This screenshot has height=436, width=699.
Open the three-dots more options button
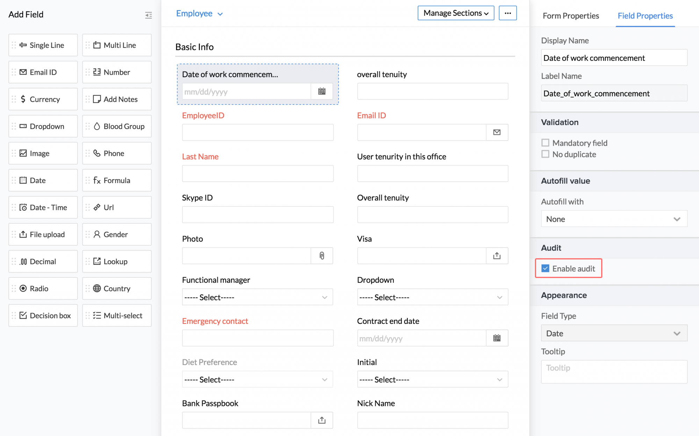507,13
